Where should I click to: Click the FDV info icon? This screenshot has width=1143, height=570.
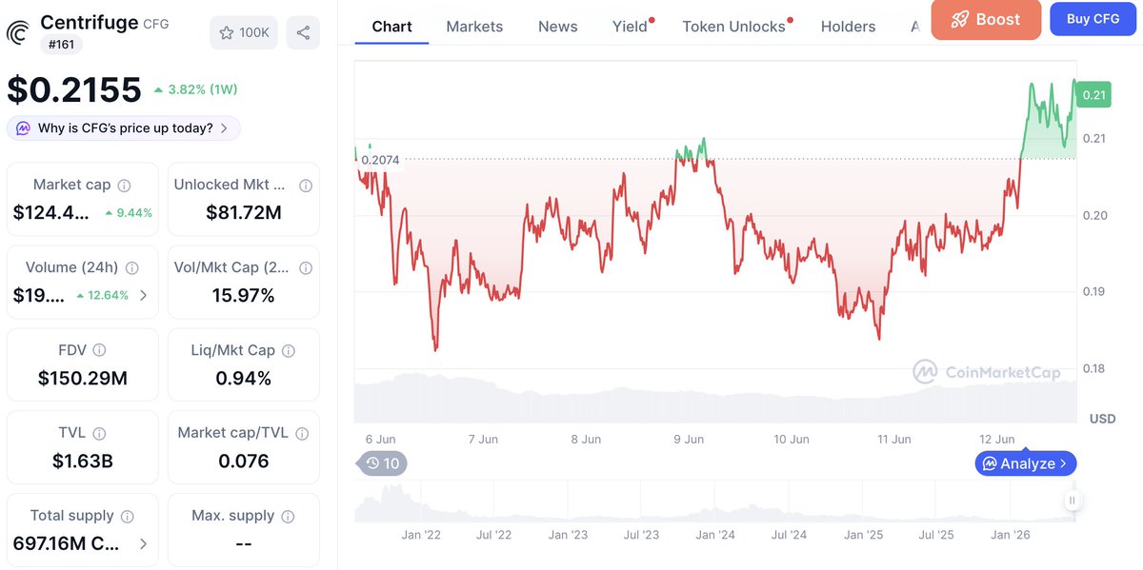pos(99,351)
